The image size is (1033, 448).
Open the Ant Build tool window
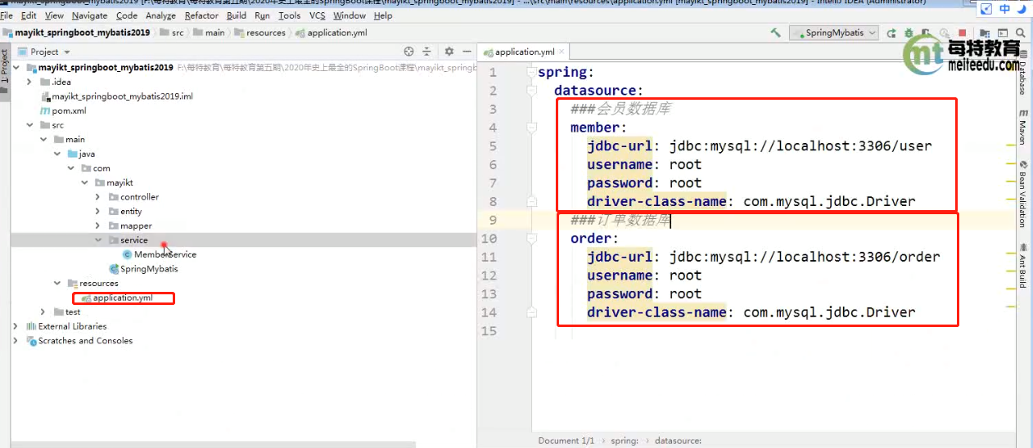[1023, 266]
